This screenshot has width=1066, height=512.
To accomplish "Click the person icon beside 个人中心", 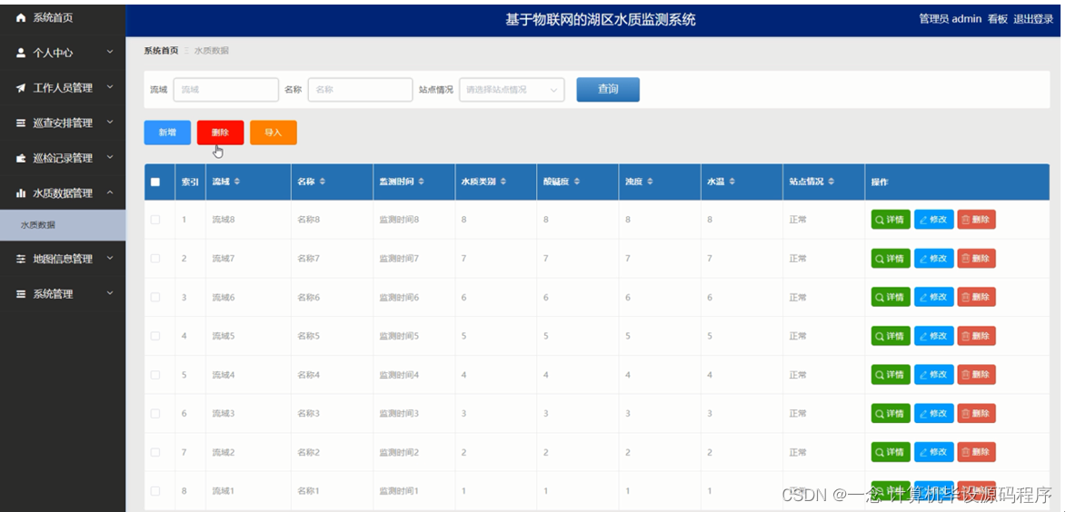I will pos(20,53).
